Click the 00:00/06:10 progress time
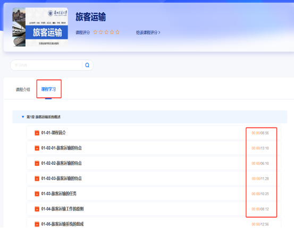This screenshot has height=228, width=294. pyautogui.click(x=261, y=163)
